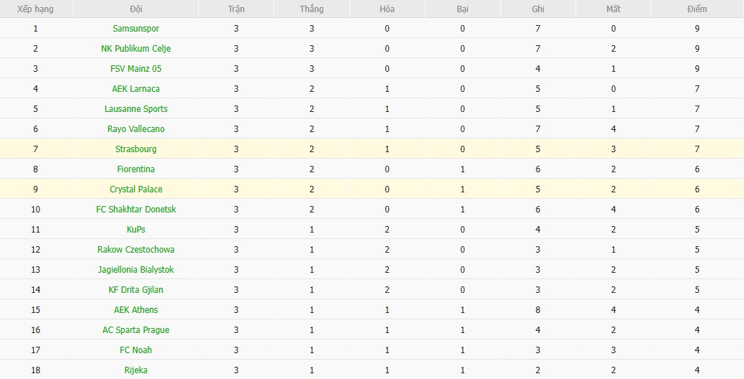Image resolution: width=744 pixels, height=379 pixels.
Task: Open the Strasbourg team link
Action: (x=136, y=149)
